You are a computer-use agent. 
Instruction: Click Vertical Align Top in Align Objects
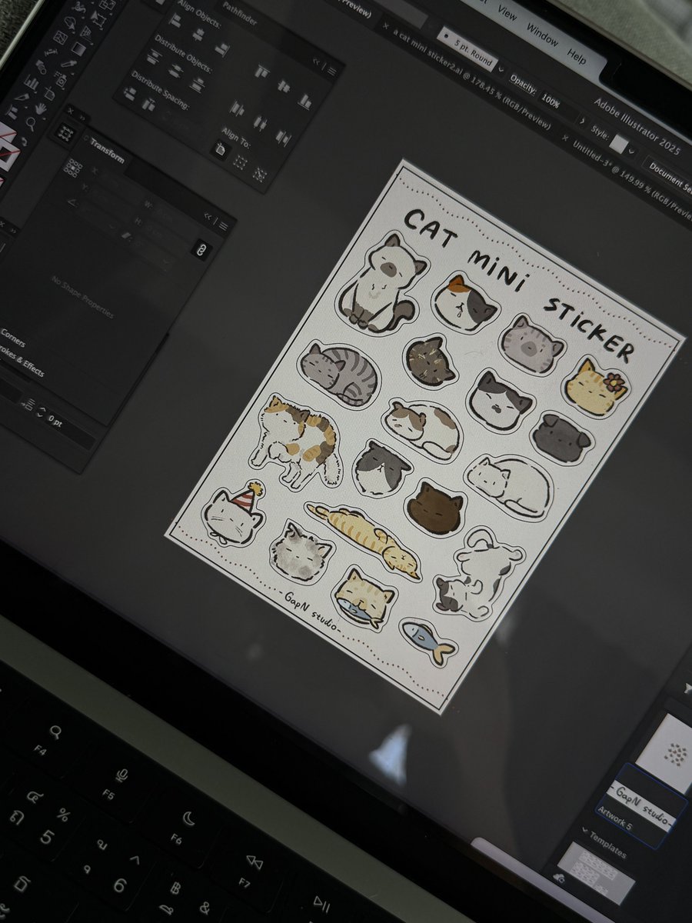(x=263, y=71)
